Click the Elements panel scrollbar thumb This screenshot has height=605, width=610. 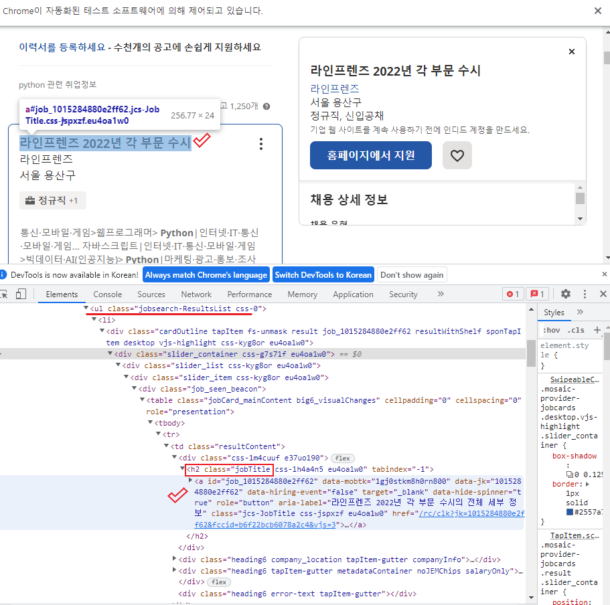pos(531,353)
